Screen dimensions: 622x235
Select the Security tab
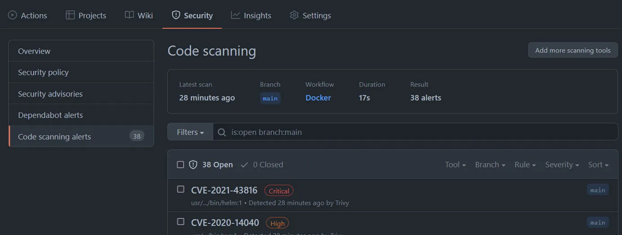192,15
